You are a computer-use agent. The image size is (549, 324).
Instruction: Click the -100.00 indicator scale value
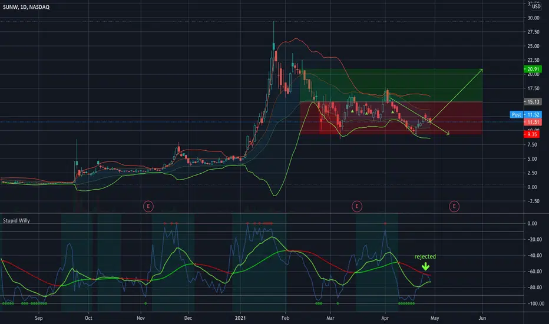535,304
